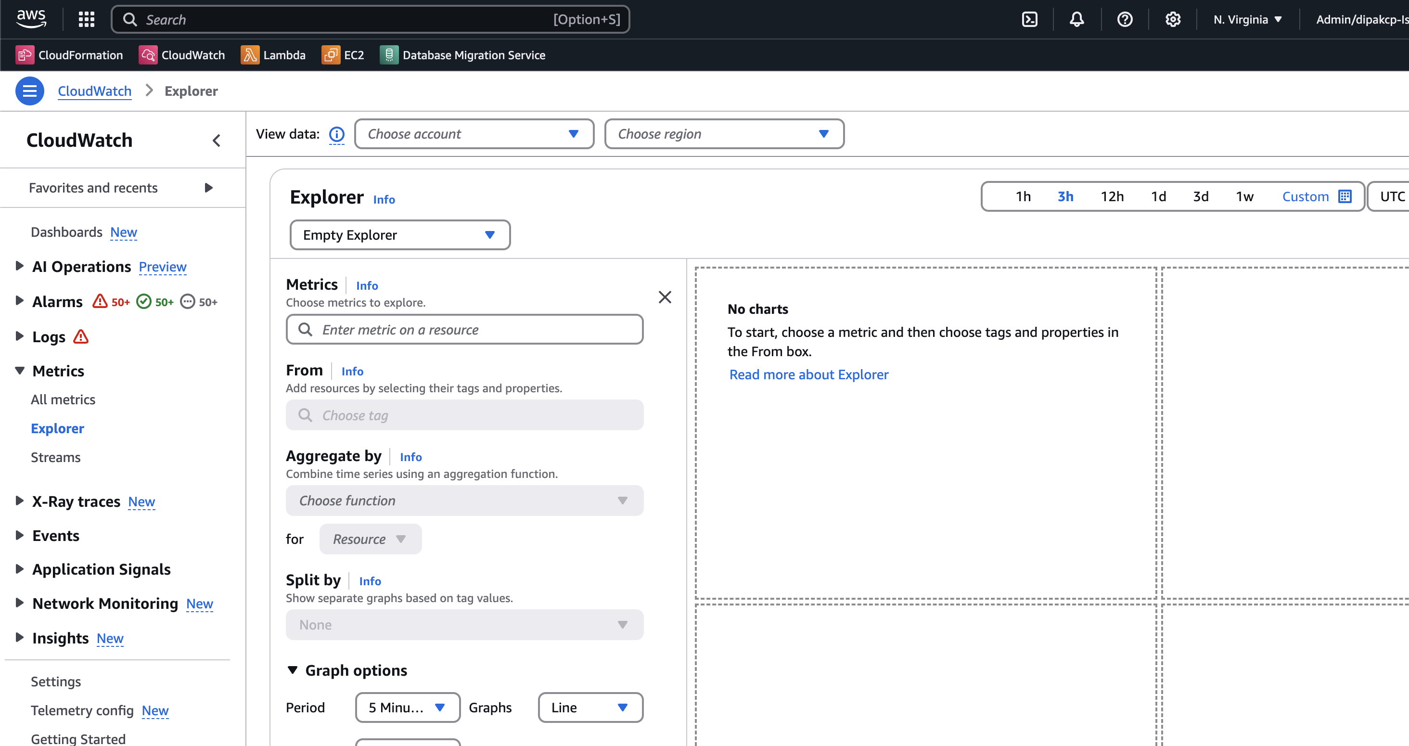Select the 3d time range
The width and height of the screenshot is (1409, 746).
[1201, 196]
